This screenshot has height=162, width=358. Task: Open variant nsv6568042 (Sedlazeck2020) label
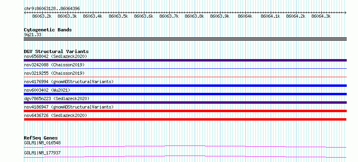(x=56, y=56)
